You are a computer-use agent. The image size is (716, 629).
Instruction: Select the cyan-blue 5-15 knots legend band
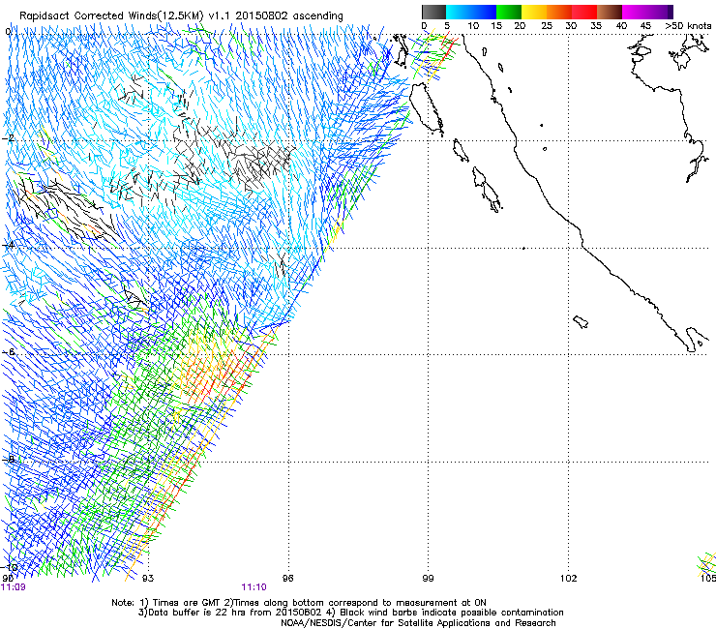(x=471, y=12)
